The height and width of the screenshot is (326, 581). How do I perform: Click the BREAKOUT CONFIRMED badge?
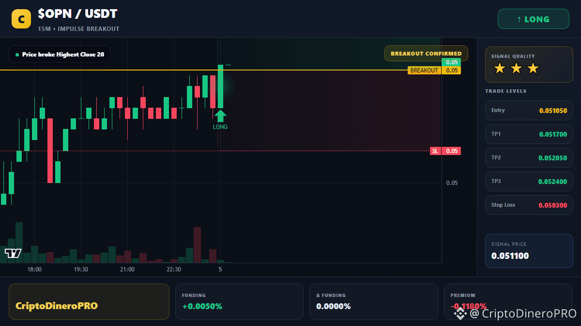coord(426,54)
